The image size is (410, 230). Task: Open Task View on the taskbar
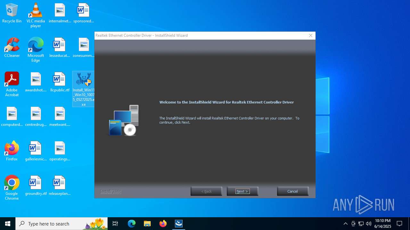115,224
